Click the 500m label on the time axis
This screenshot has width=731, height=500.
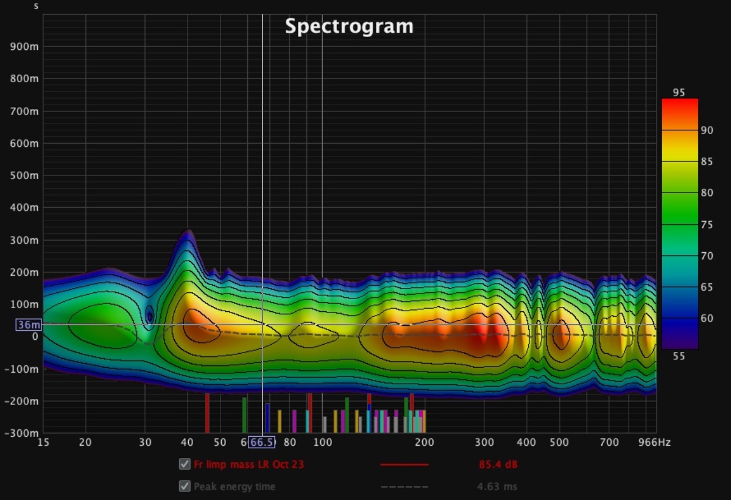26,176
